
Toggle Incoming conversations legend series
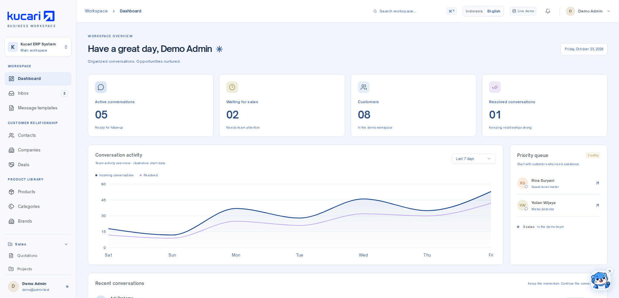pos(114,175)
